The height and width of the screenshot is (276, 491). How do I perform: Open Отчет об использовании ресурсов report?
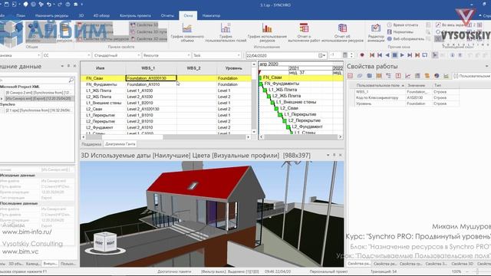click(x=342, y=32)
